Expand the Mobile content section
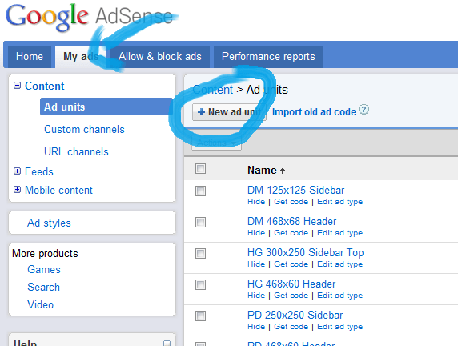 point(18,190)
